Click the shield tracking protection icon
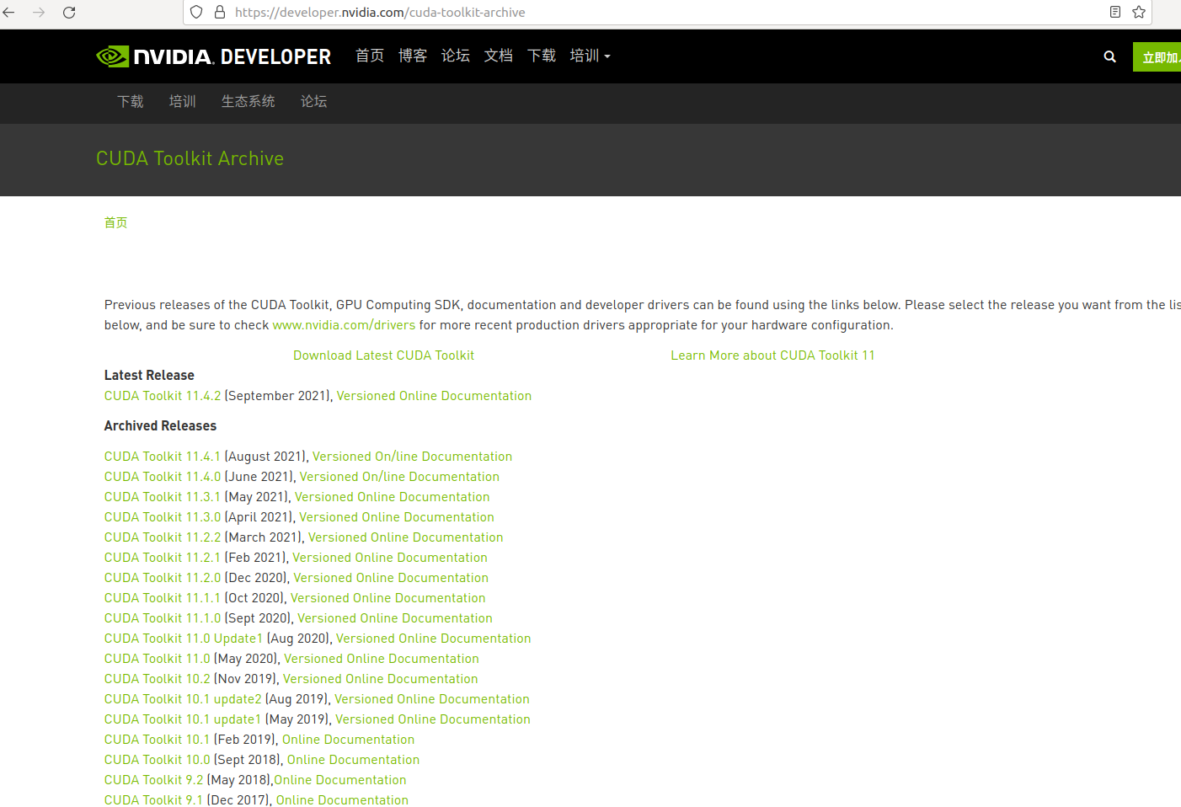This screenshot has height=807, width=1181. click(196, 12)
